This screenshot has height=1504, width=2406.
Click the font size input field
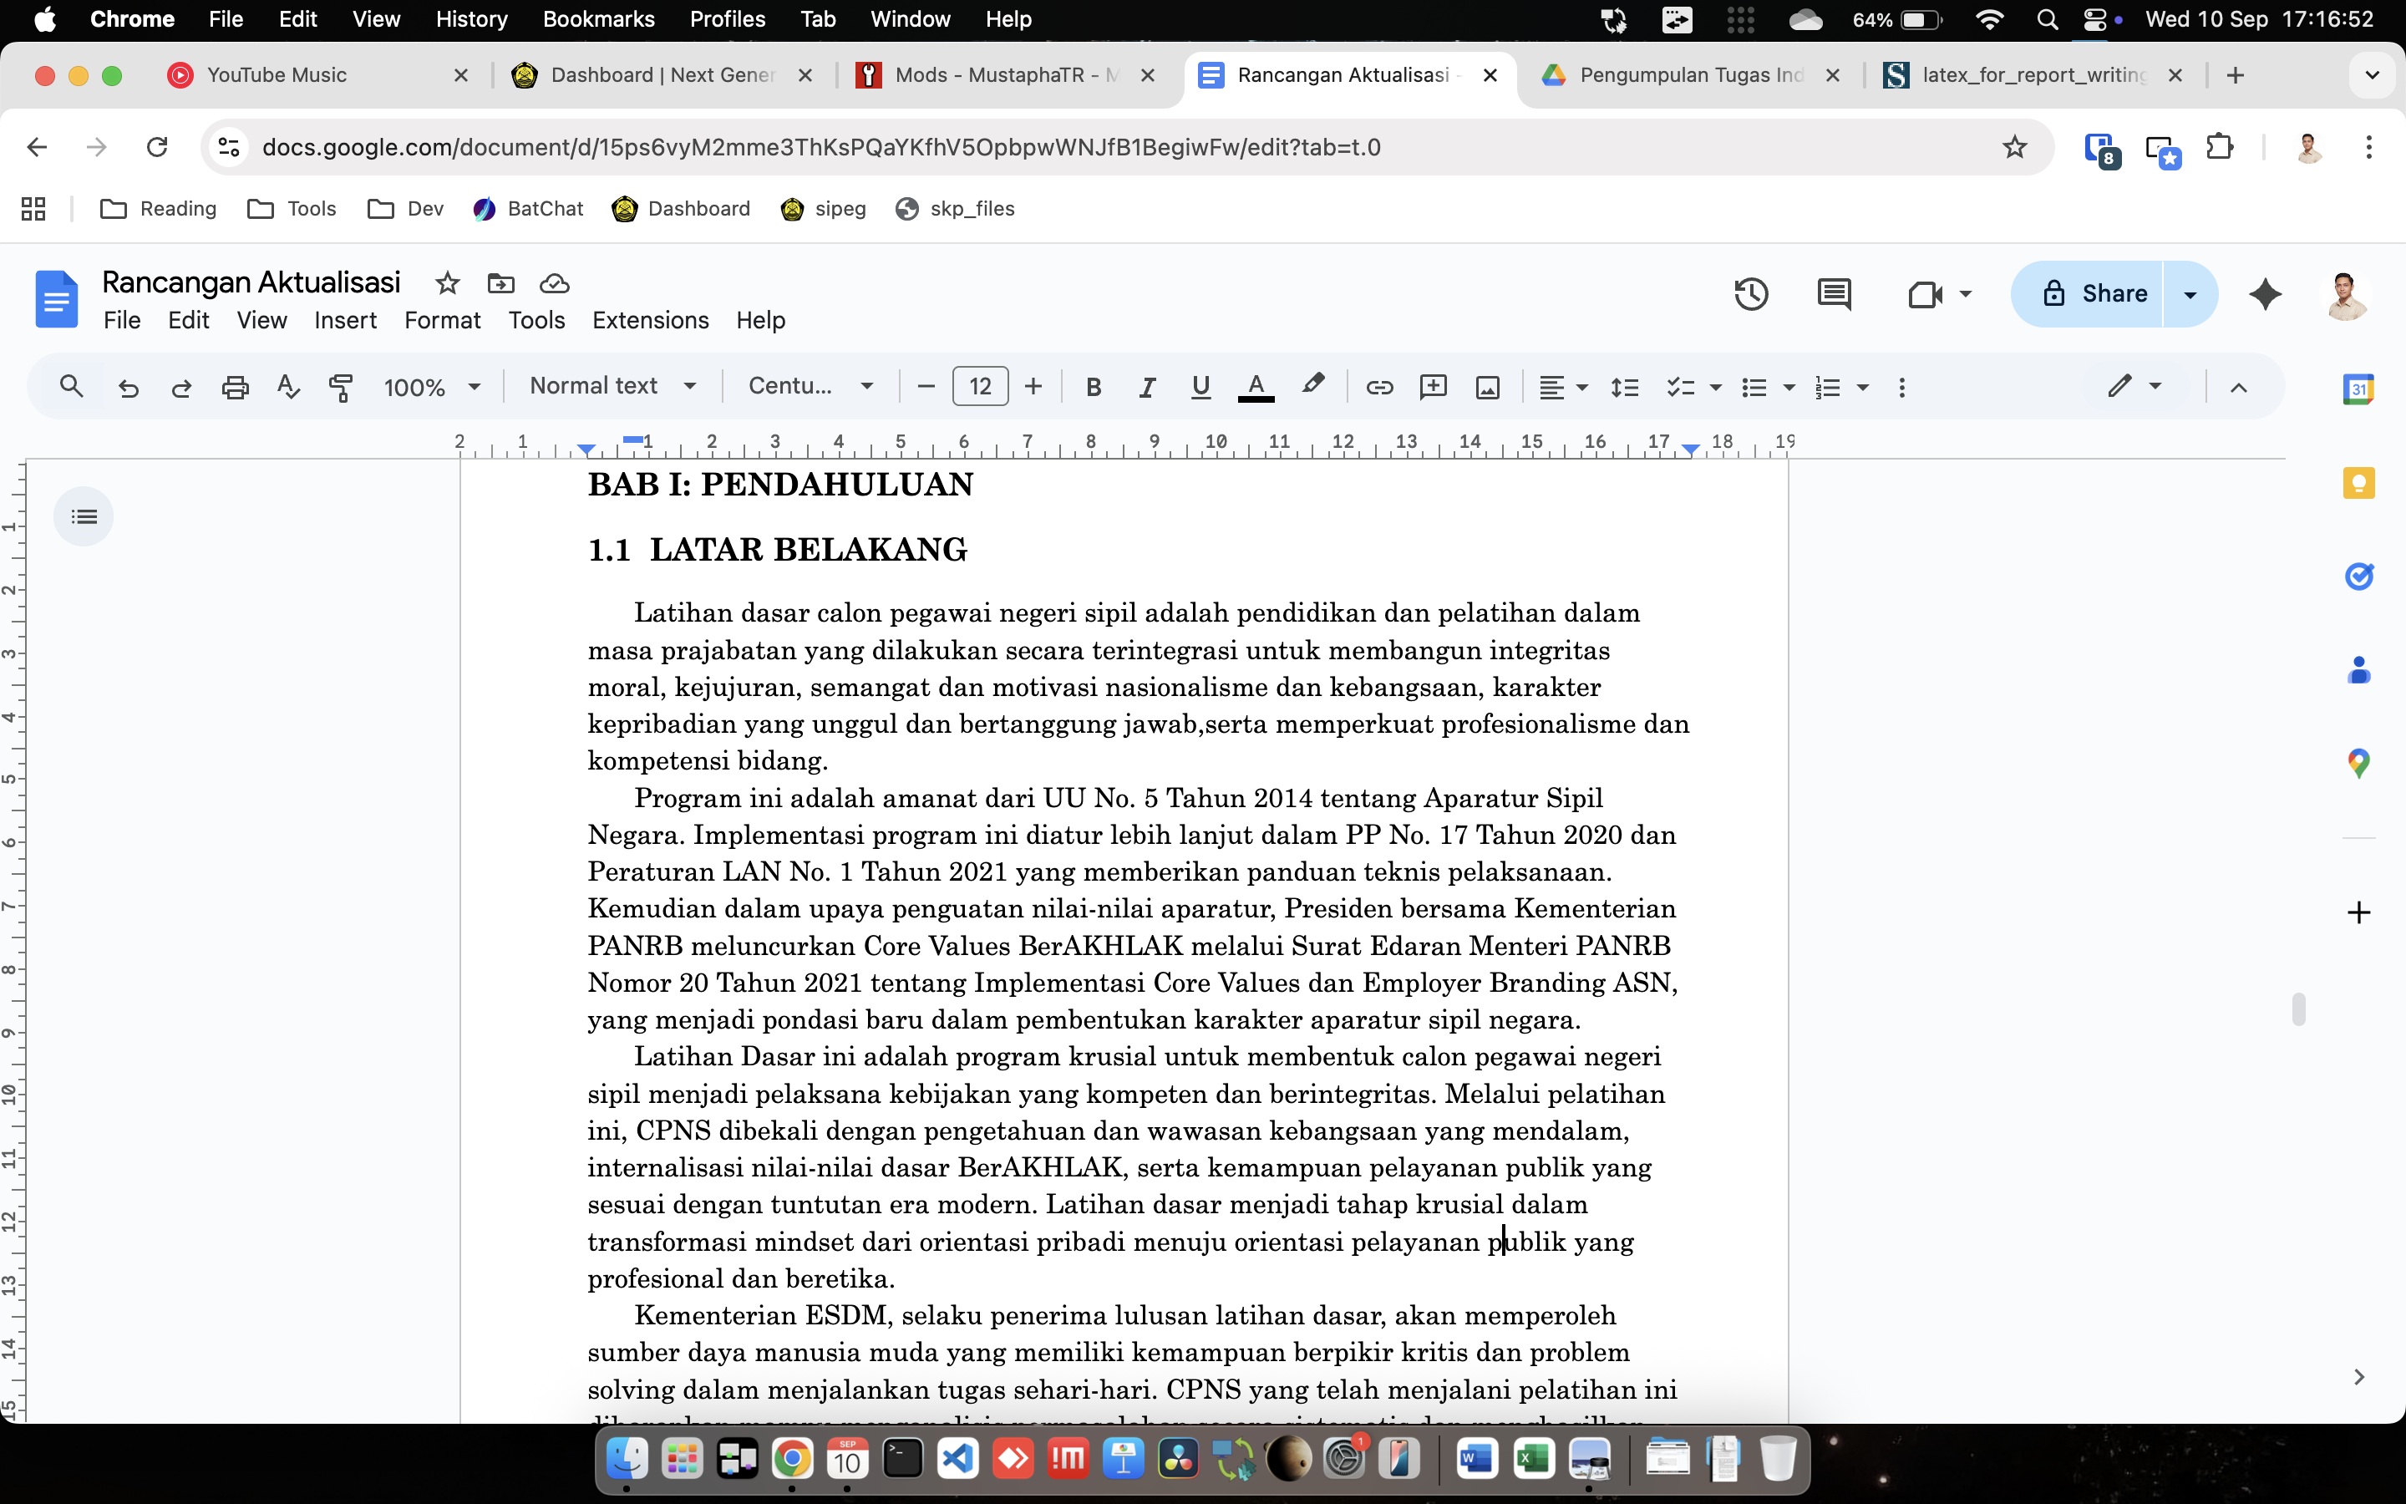979,386
